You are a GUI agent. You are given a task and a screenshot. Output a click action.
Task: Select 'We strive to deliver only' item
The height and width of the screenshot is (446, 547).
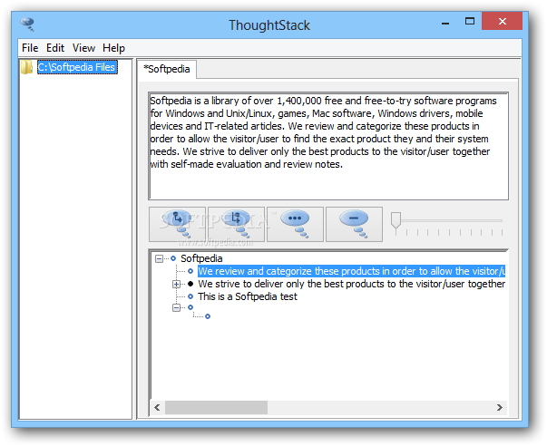(351, 285)
